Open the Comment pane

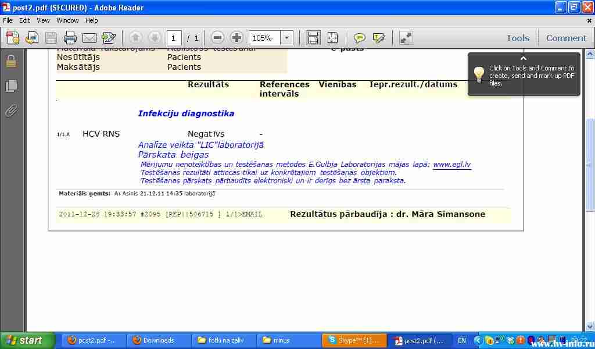pos(566,38)
